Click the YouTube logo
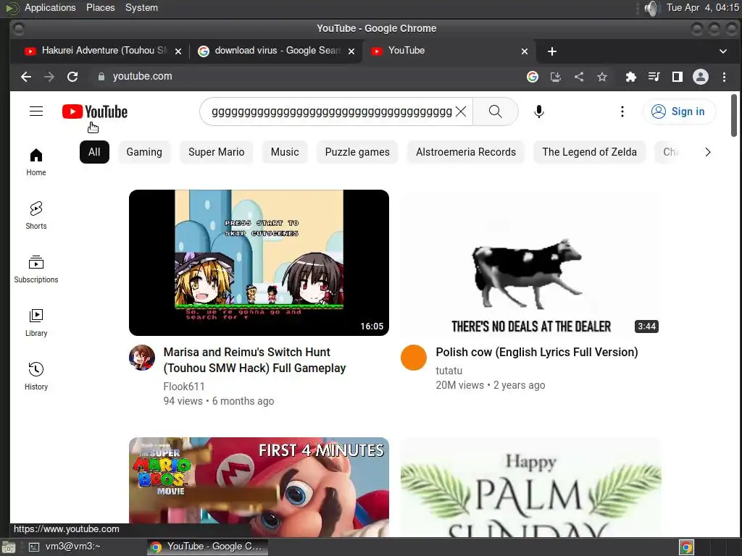 tap(95, 111)
